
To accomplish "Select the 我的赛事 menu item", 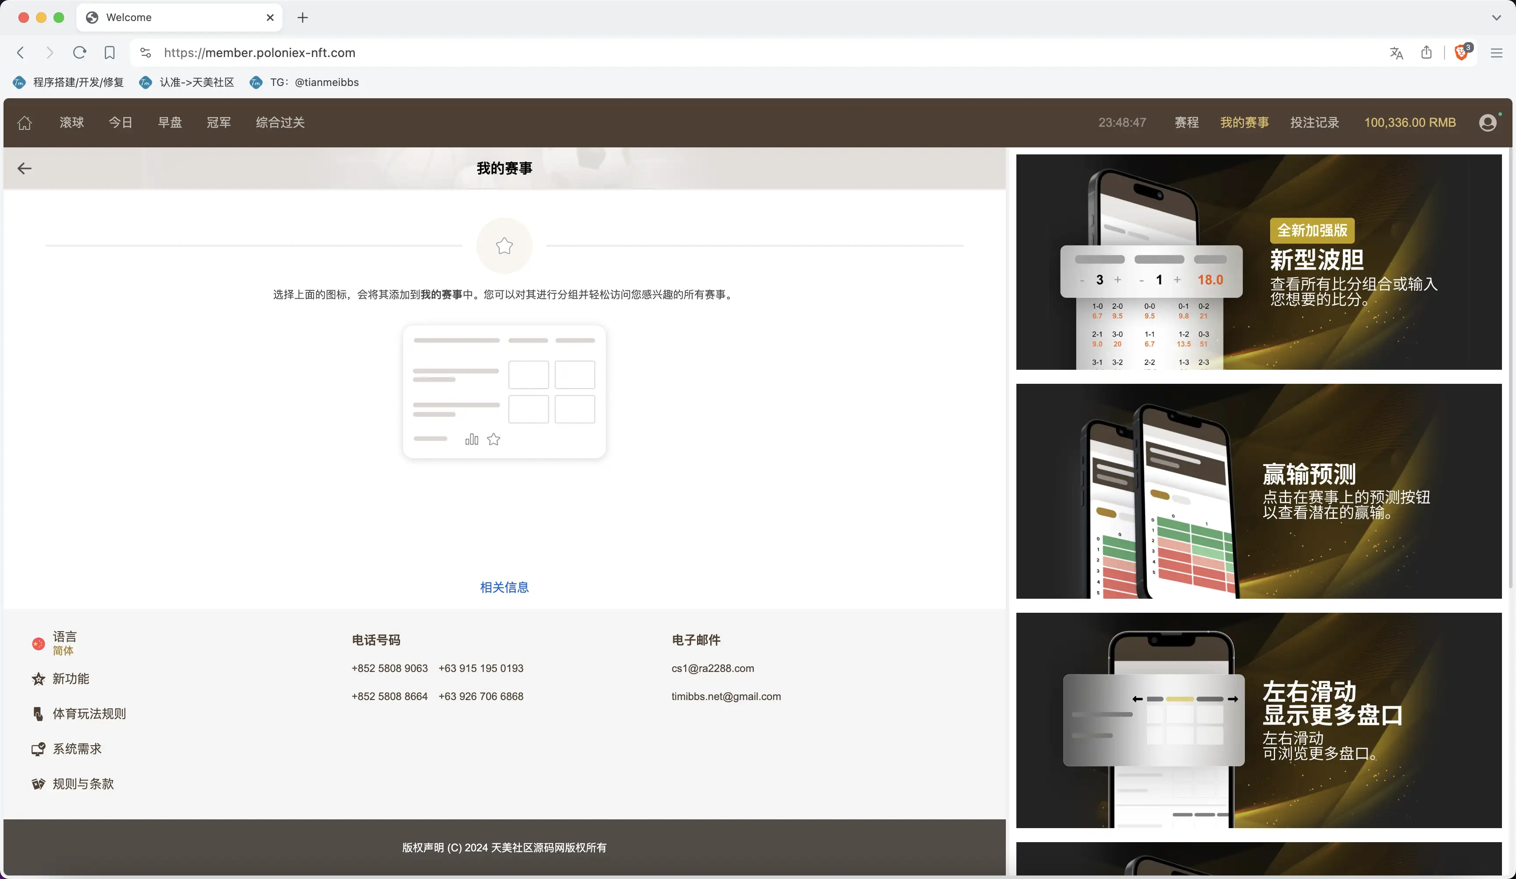I will click(1244, 123).
